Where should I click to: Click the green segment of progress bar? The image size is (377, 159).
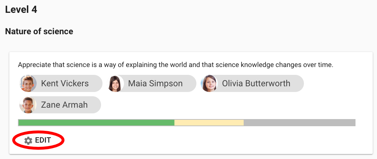(96, 123)
